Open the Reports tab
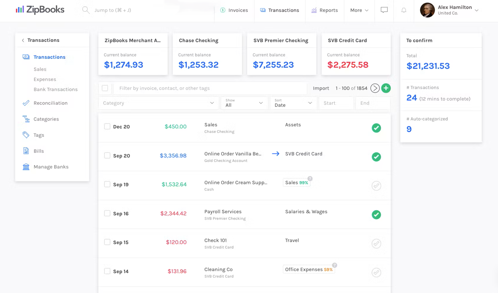The width and height of the screenshot is (498, 293). (x=325, y=10)
